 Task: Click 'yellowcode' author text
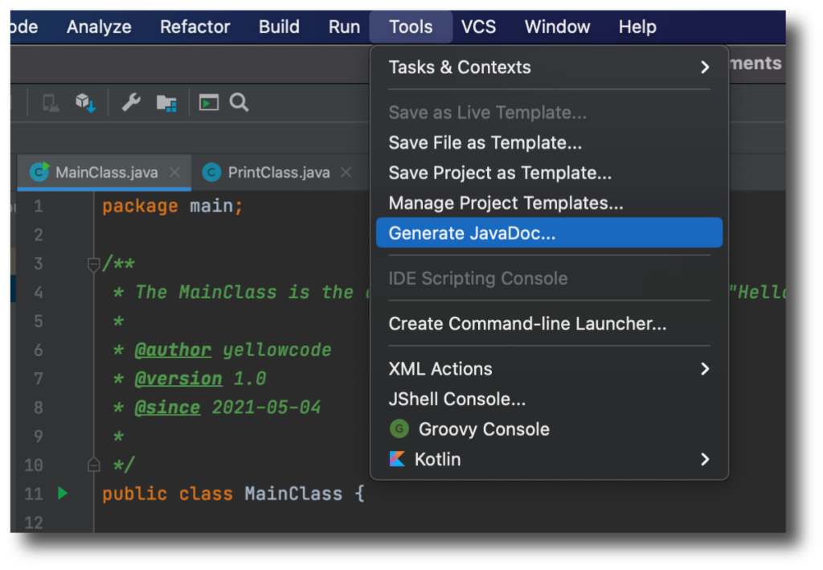(277, 350)
